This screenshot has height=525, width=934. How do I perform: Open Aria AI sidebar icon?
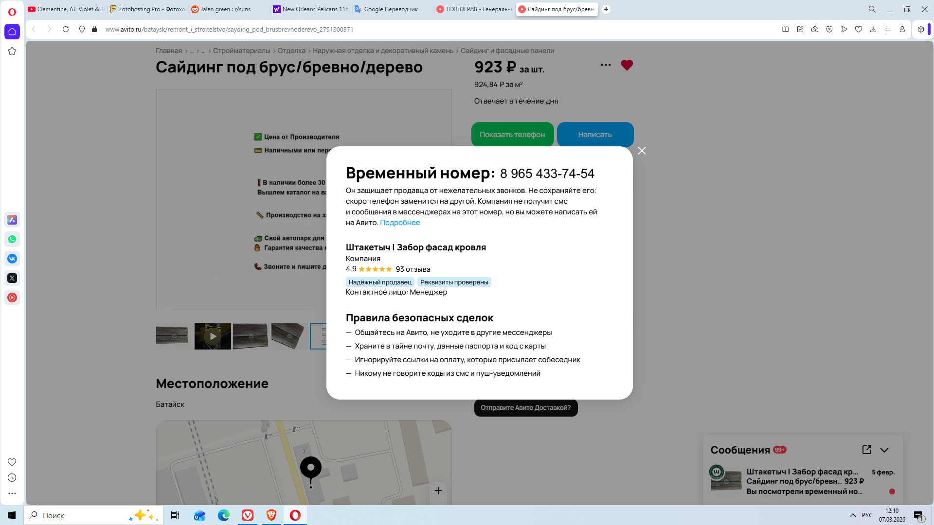point(12,220)
